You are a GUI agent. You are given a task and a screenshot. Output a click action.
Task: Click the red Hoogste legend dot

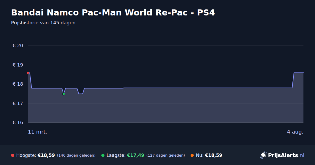pyautogui.click(x=13, y=155)
